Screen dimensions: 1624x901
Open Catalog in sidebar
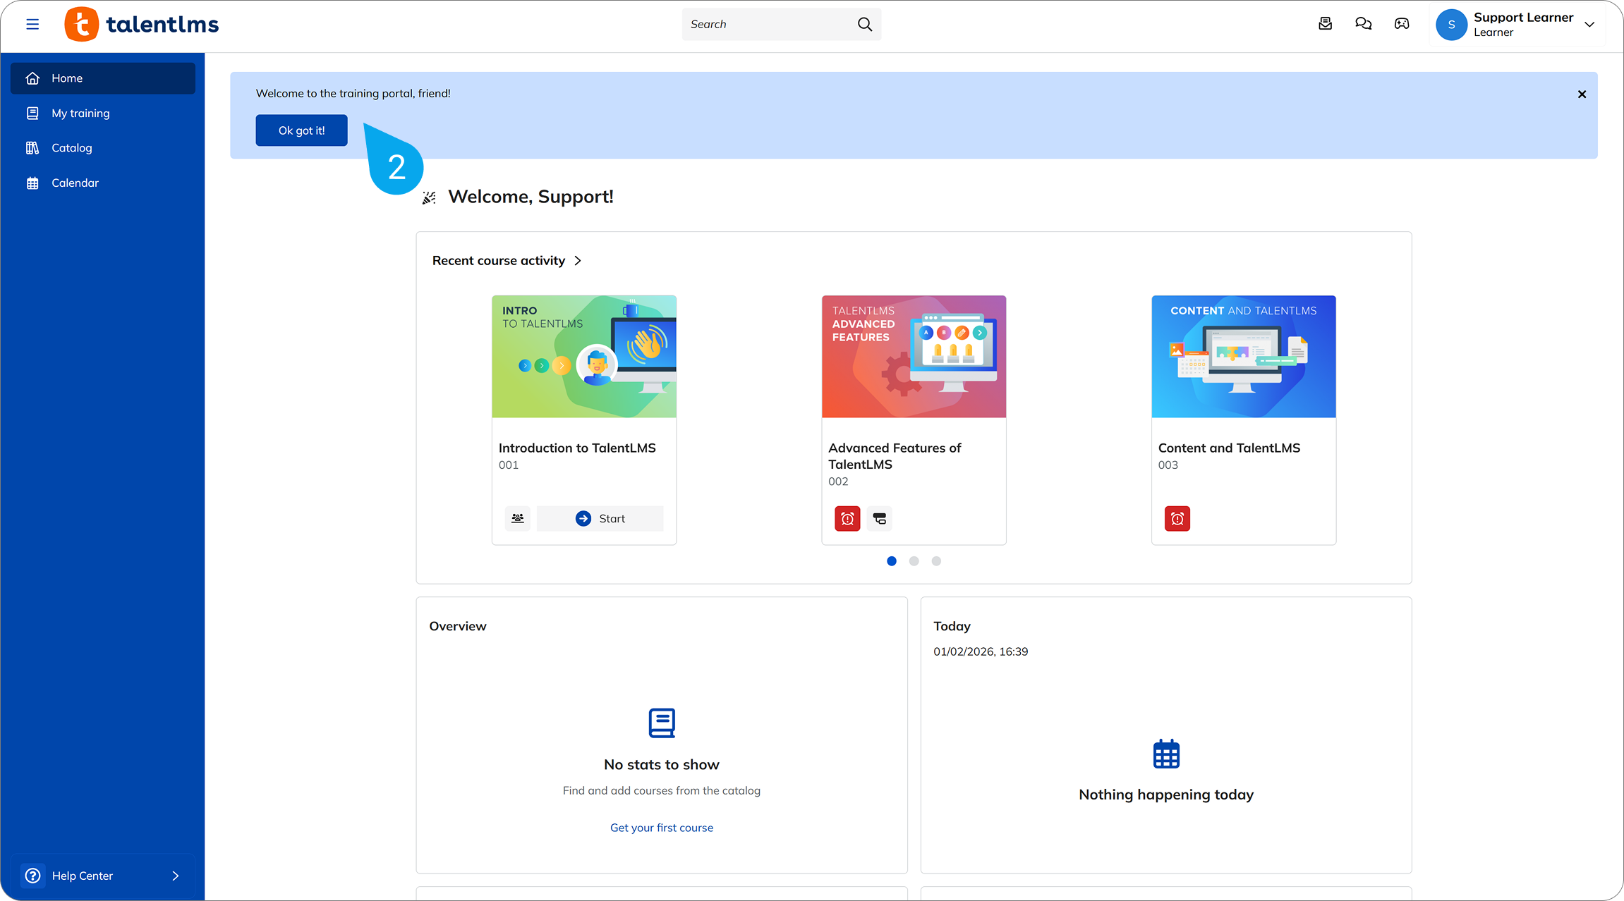[x=71, y=148]
